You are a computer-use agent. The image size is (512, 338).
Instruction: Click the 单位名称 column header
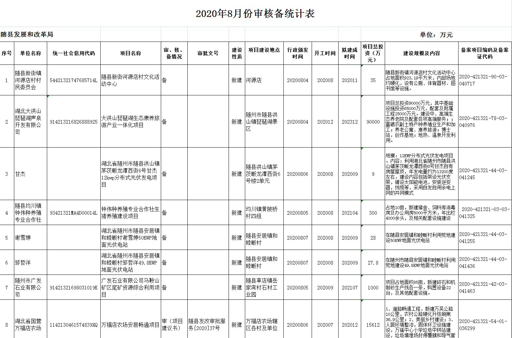pyautogui.click(x=31, y=53)
